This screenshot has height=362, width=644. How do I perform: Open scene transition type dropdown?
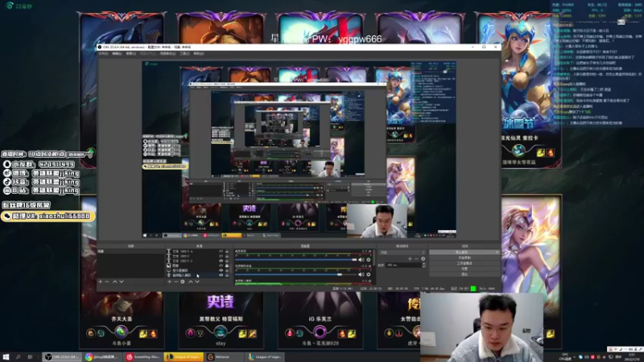[402, 253]
